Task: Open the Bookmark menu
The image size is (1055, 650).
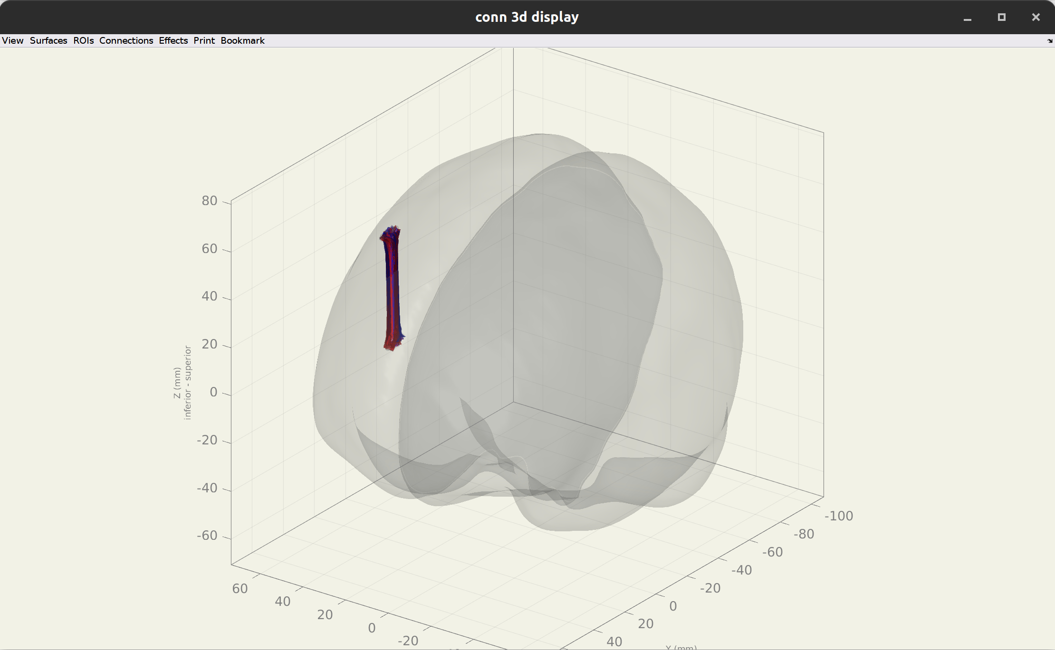Action: pyautogui.click(x=242, y=41)
